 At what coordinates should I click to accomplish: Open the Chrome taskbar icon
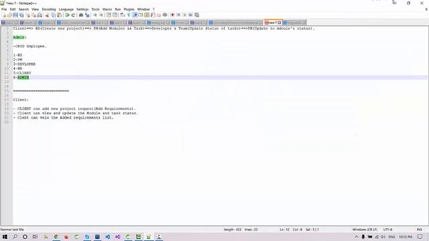(56, 236)
